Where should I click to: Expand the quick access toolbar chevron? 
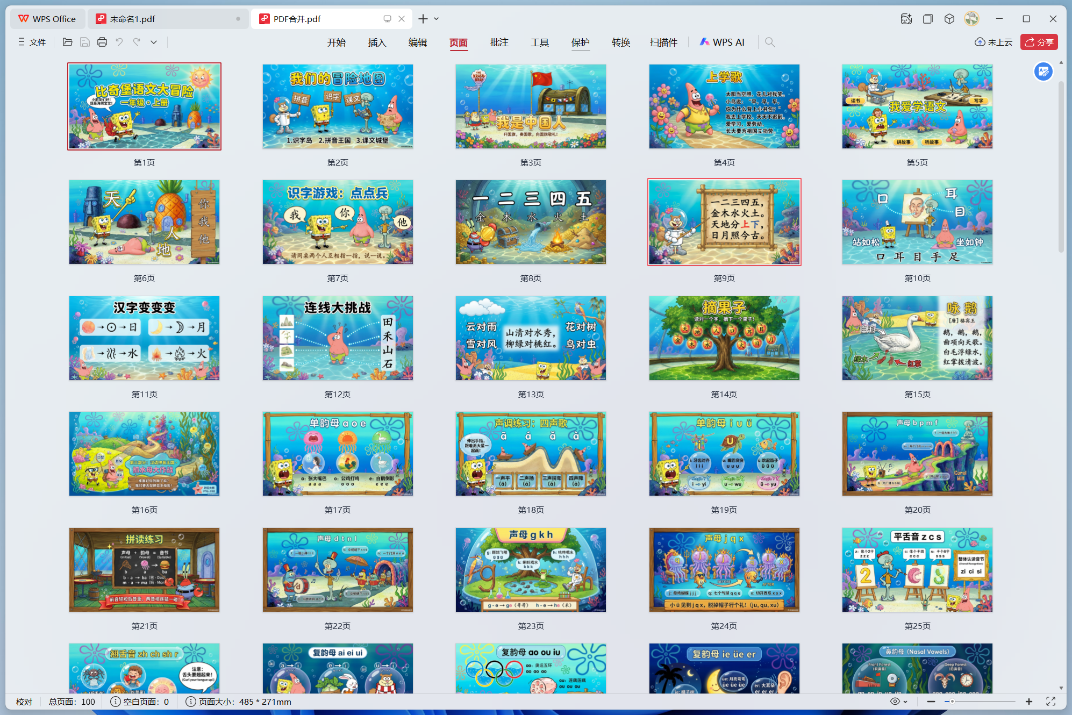pos(154,42)
